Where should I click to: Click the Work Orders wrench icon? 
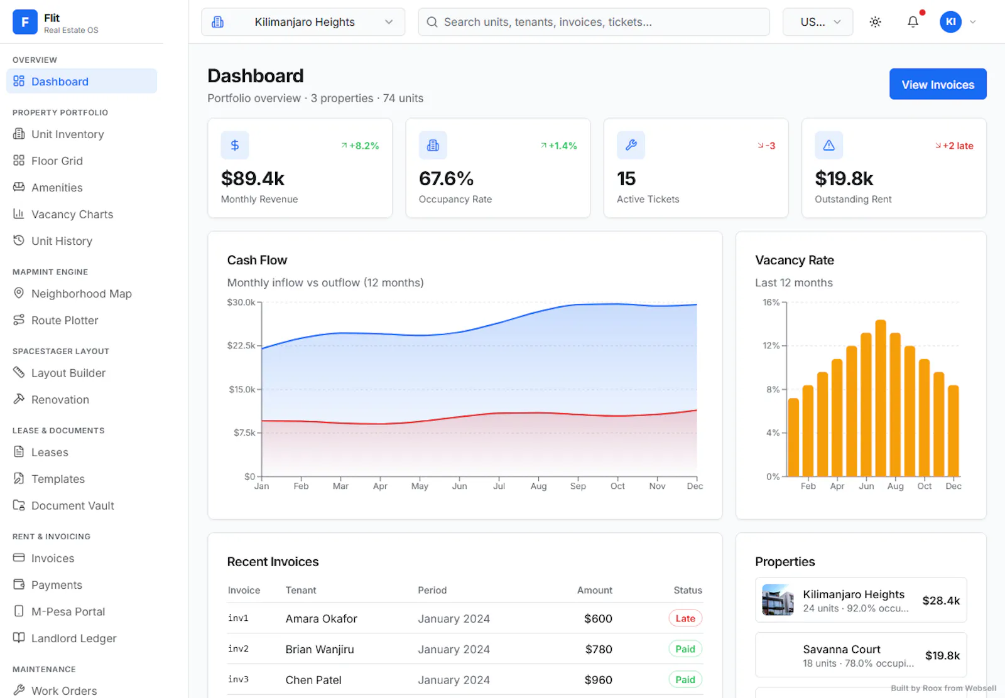(19, 690)
